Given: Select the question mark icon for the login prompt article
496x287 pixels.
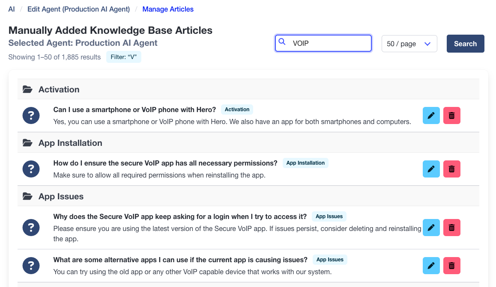Looking at the screenshot, I should coord(31,227).
